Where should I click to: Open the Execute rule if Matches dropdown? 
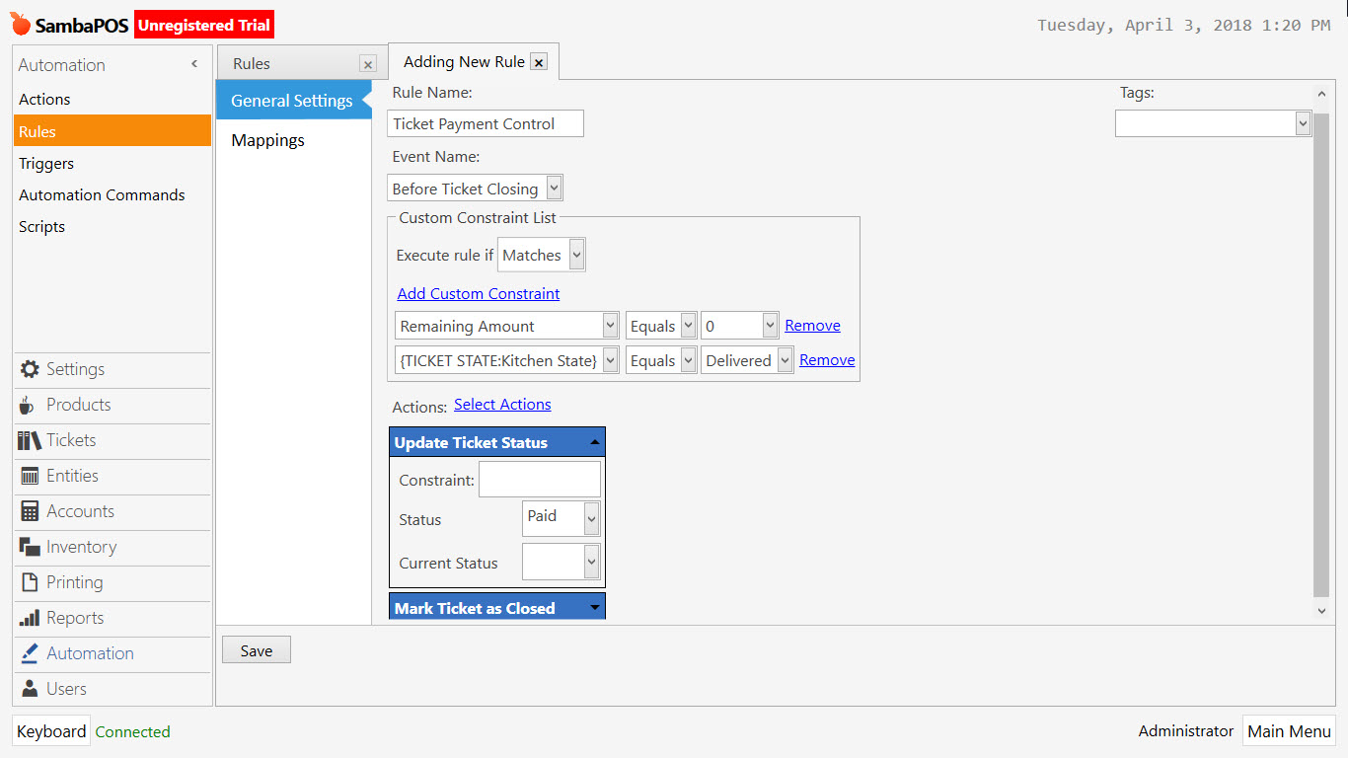click(575, 254)
